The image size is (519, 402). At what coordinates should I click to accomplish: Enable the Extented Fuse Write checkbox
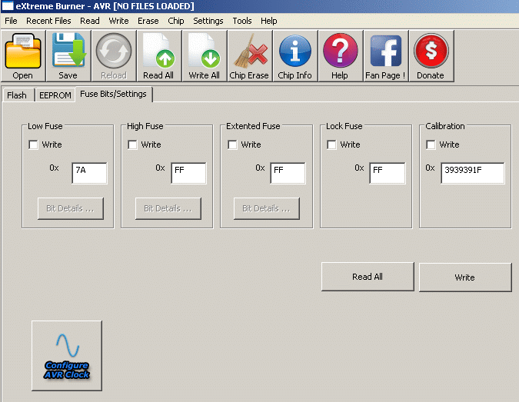coord(232,145)
